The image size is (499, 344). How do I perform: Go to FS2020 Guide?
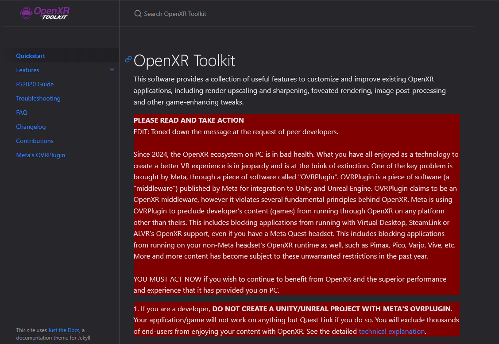(35, 84)
